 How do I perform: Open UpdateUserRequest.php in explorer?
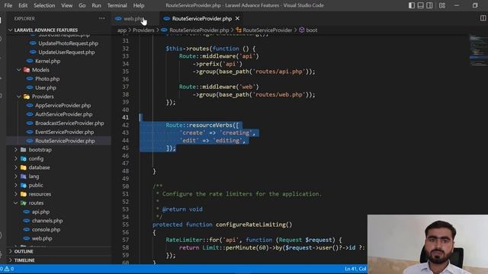pyautogui.click(x=66, y=53)
